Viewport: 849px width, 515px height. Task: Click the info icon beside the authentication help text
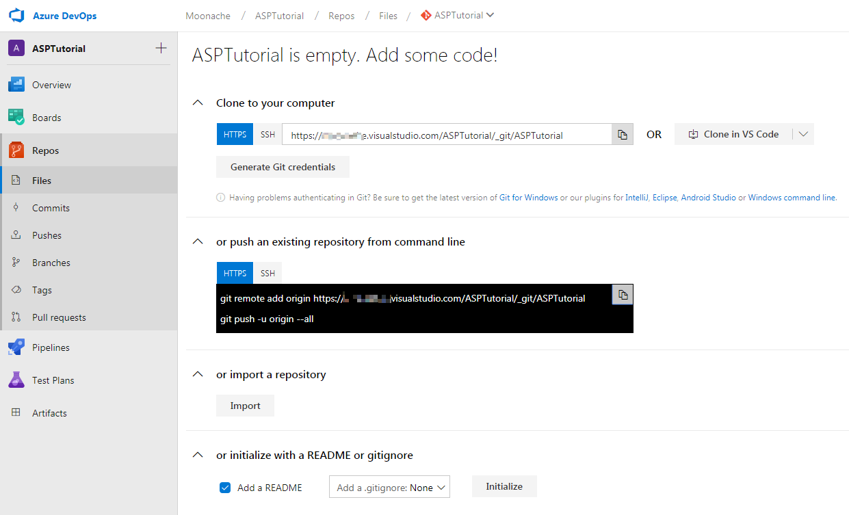[x=220, y=198]
